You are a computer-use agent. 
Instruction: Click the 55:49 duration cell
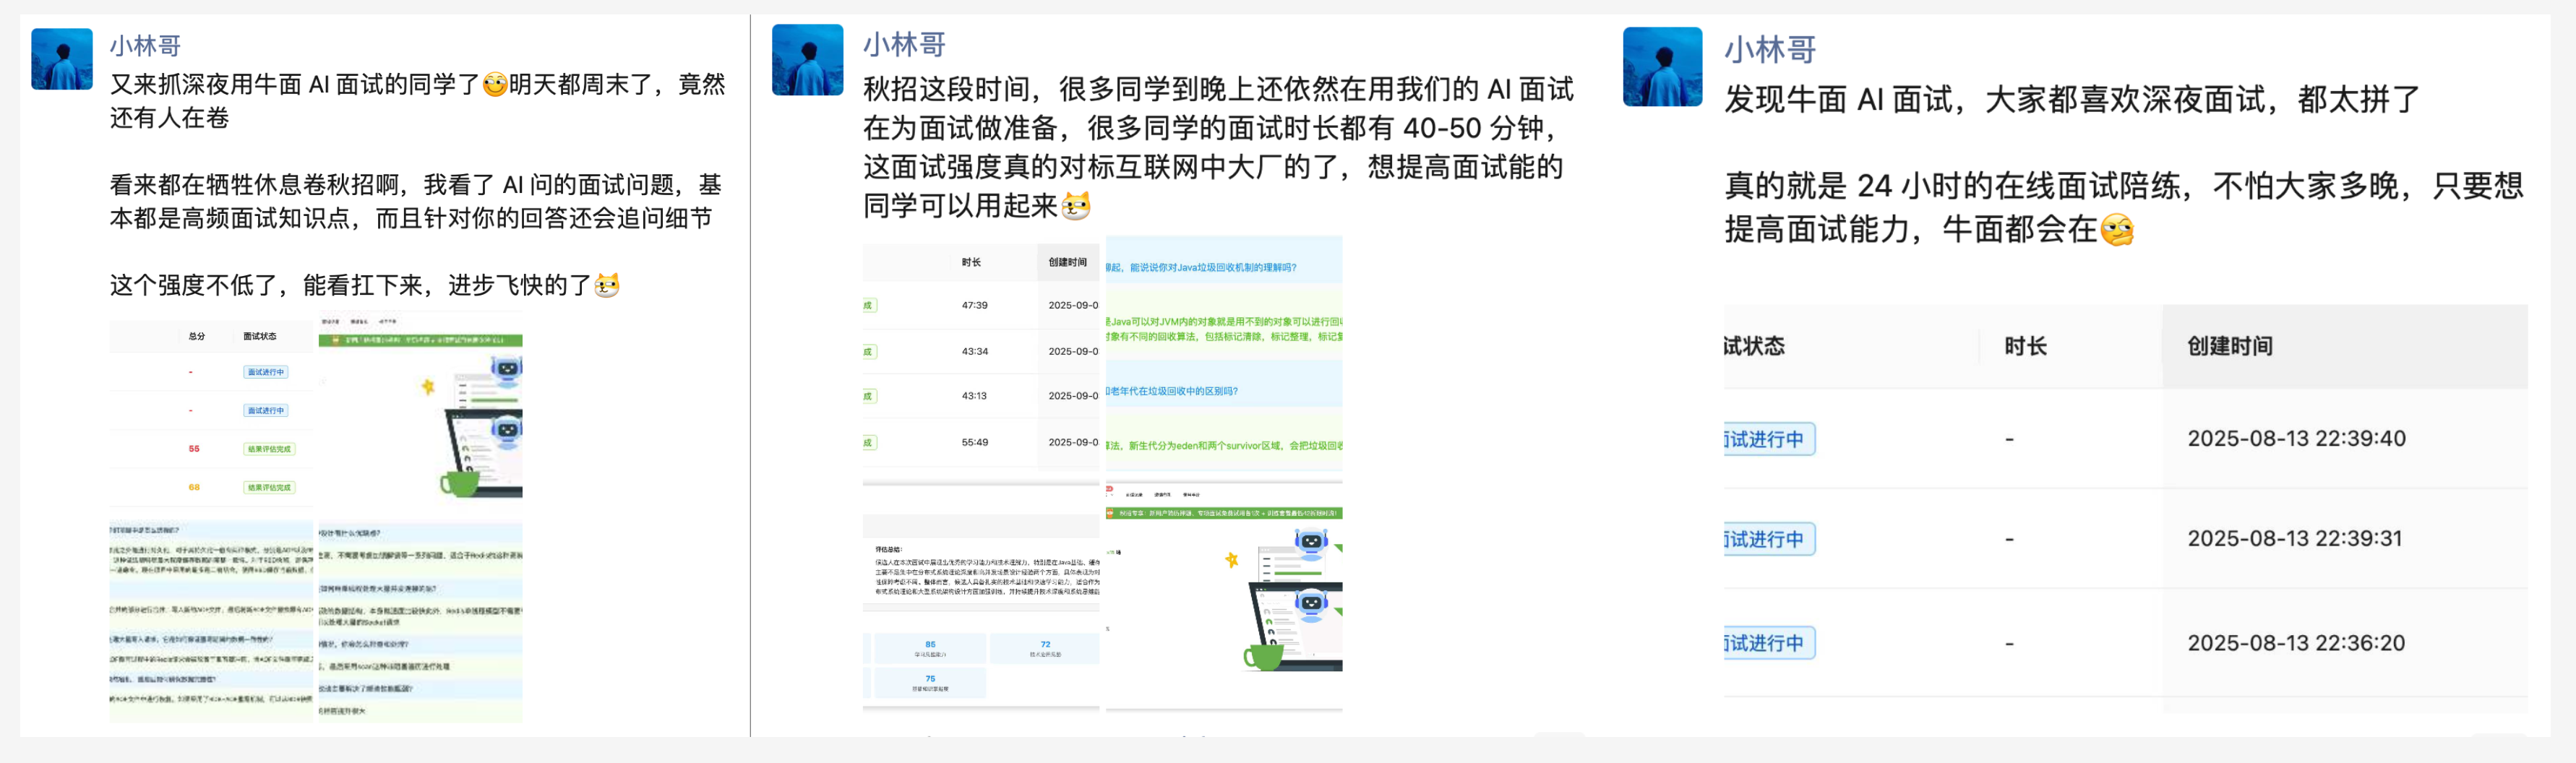coord(974,443)
